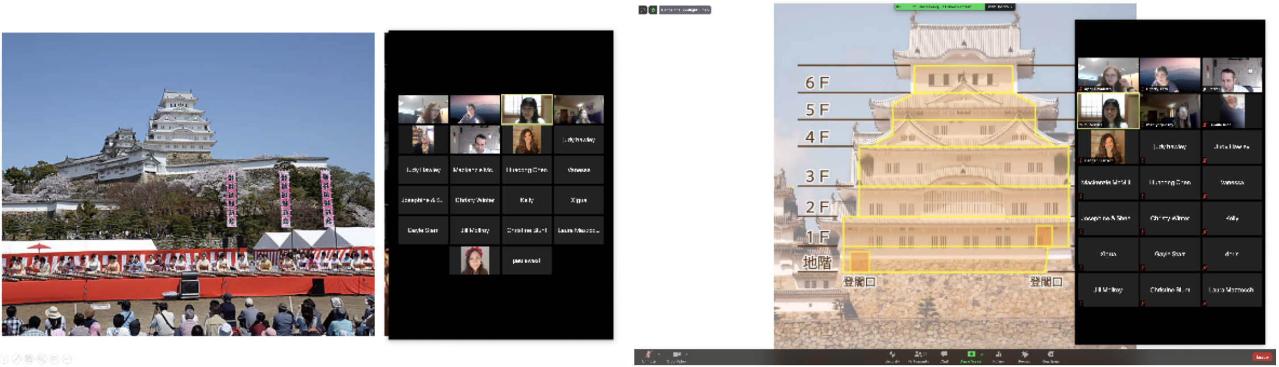The image size is (1279, 367).
Task: Click the slideshow pen tool icon
Action: click(x=16, y=359)
